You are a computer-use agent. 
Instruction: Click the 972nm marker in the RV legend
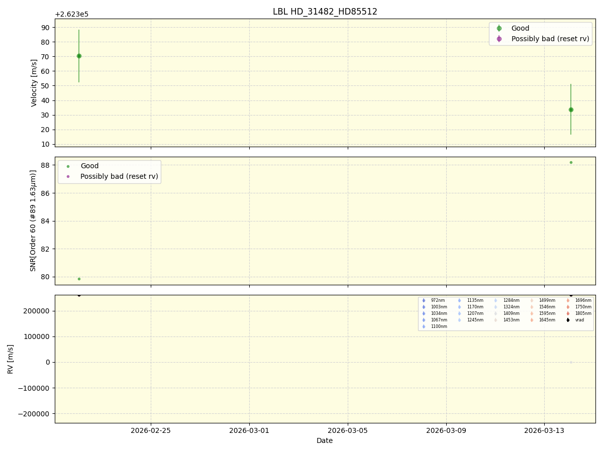click(424, 300)
